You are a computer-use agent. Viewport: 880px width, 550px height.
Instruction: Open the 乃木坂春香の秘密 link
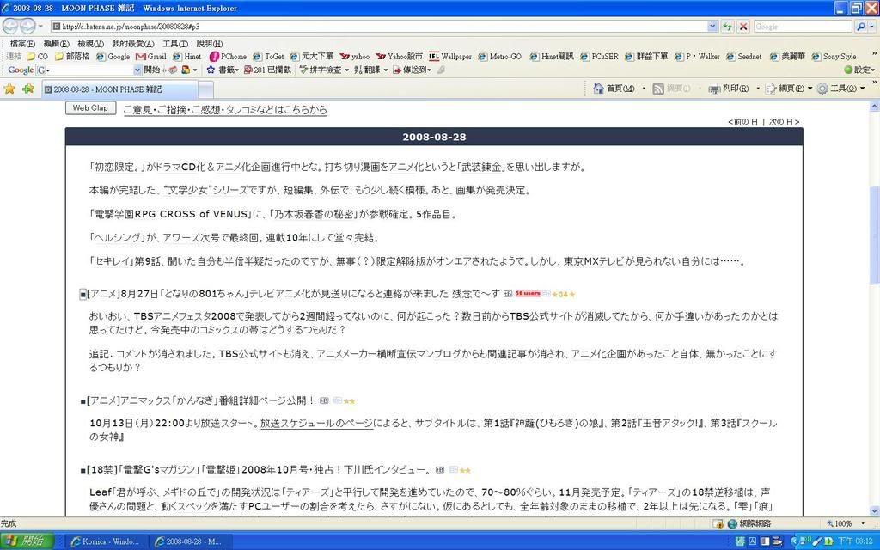click(x=314, y=214)
